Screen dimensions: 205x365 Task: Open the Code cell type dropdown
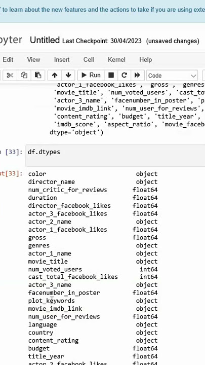click(x=172, y=76)
